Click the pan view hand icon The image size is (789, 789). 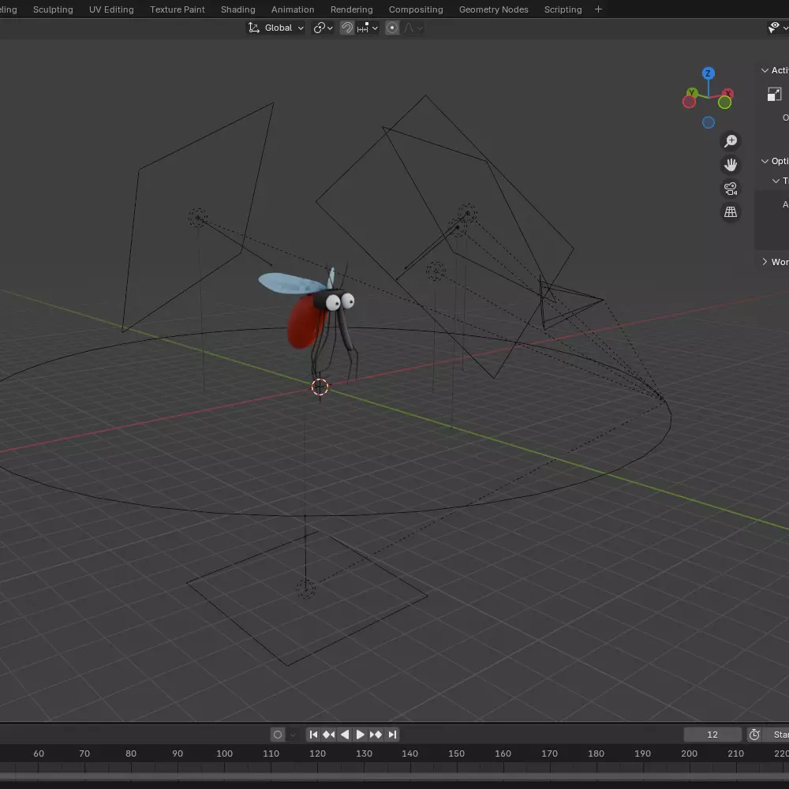tap(731, 165)
